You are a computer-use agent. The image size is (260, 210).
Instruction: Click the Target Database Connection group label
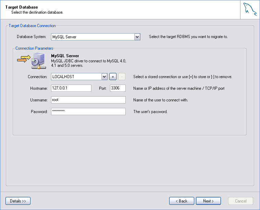[x=32, y=26]
